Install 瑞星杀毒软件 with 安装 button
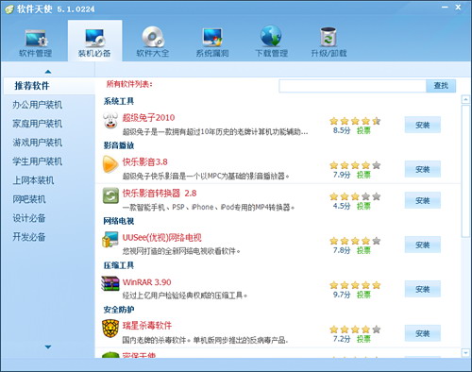472x372 pixels. coord(423,333)
